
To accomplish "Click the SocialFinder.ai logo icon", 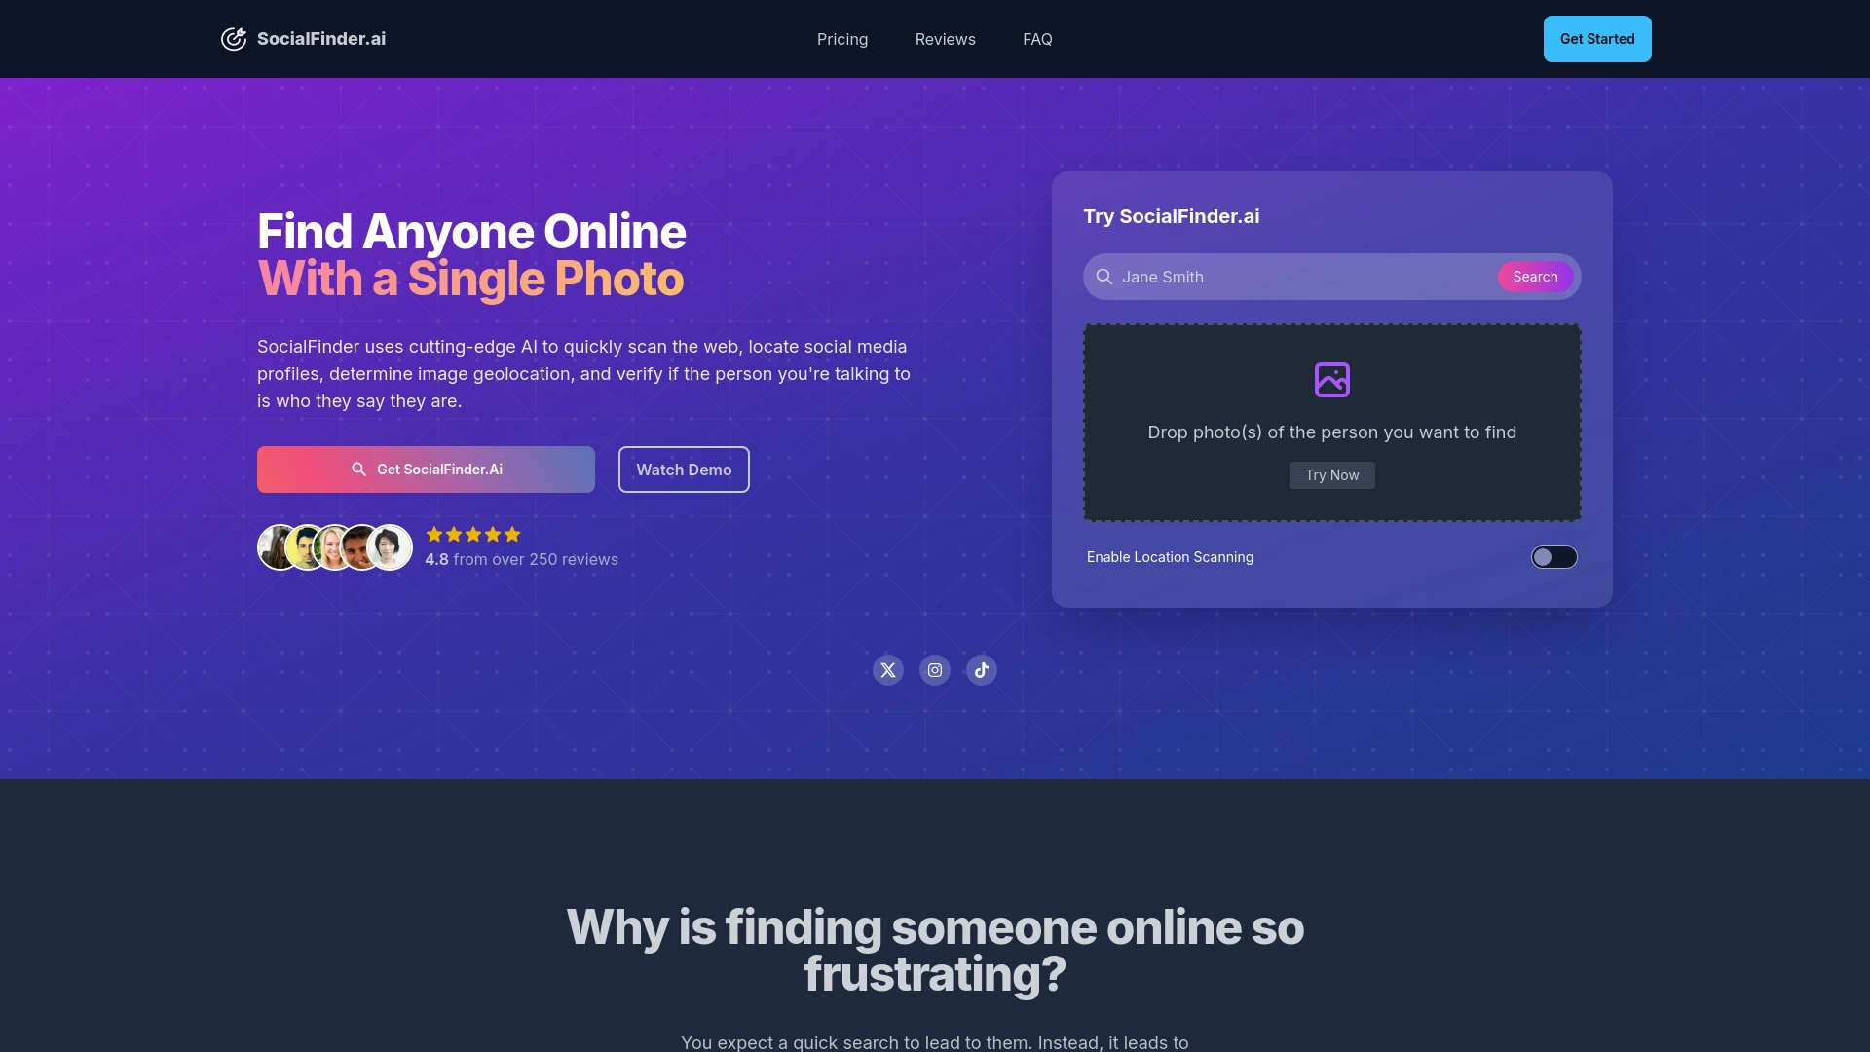I will 233,39.
